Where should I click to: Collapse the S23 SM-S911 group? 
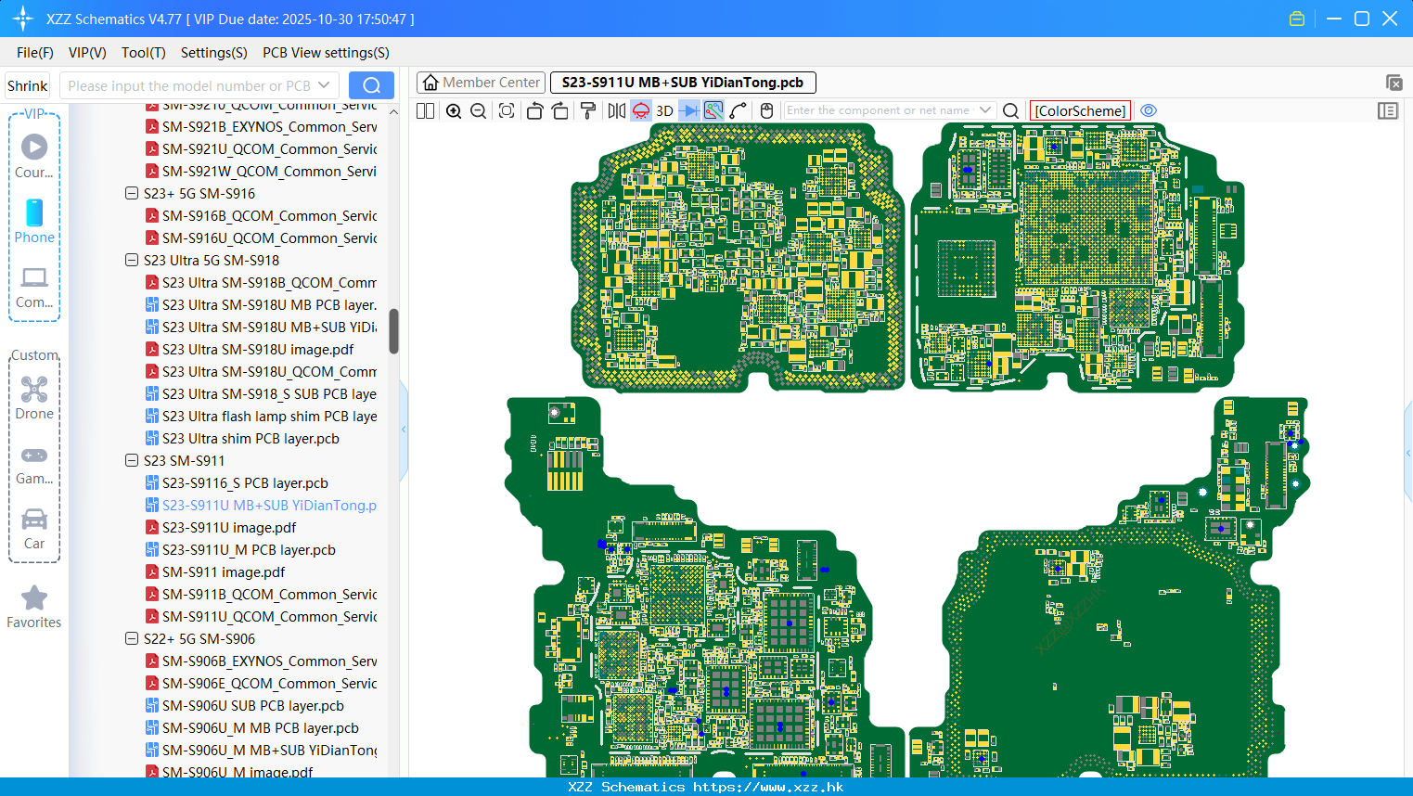pos(132,461)
